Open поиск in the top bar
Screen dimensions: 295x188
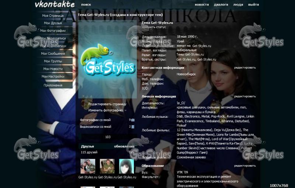point(86,4)
